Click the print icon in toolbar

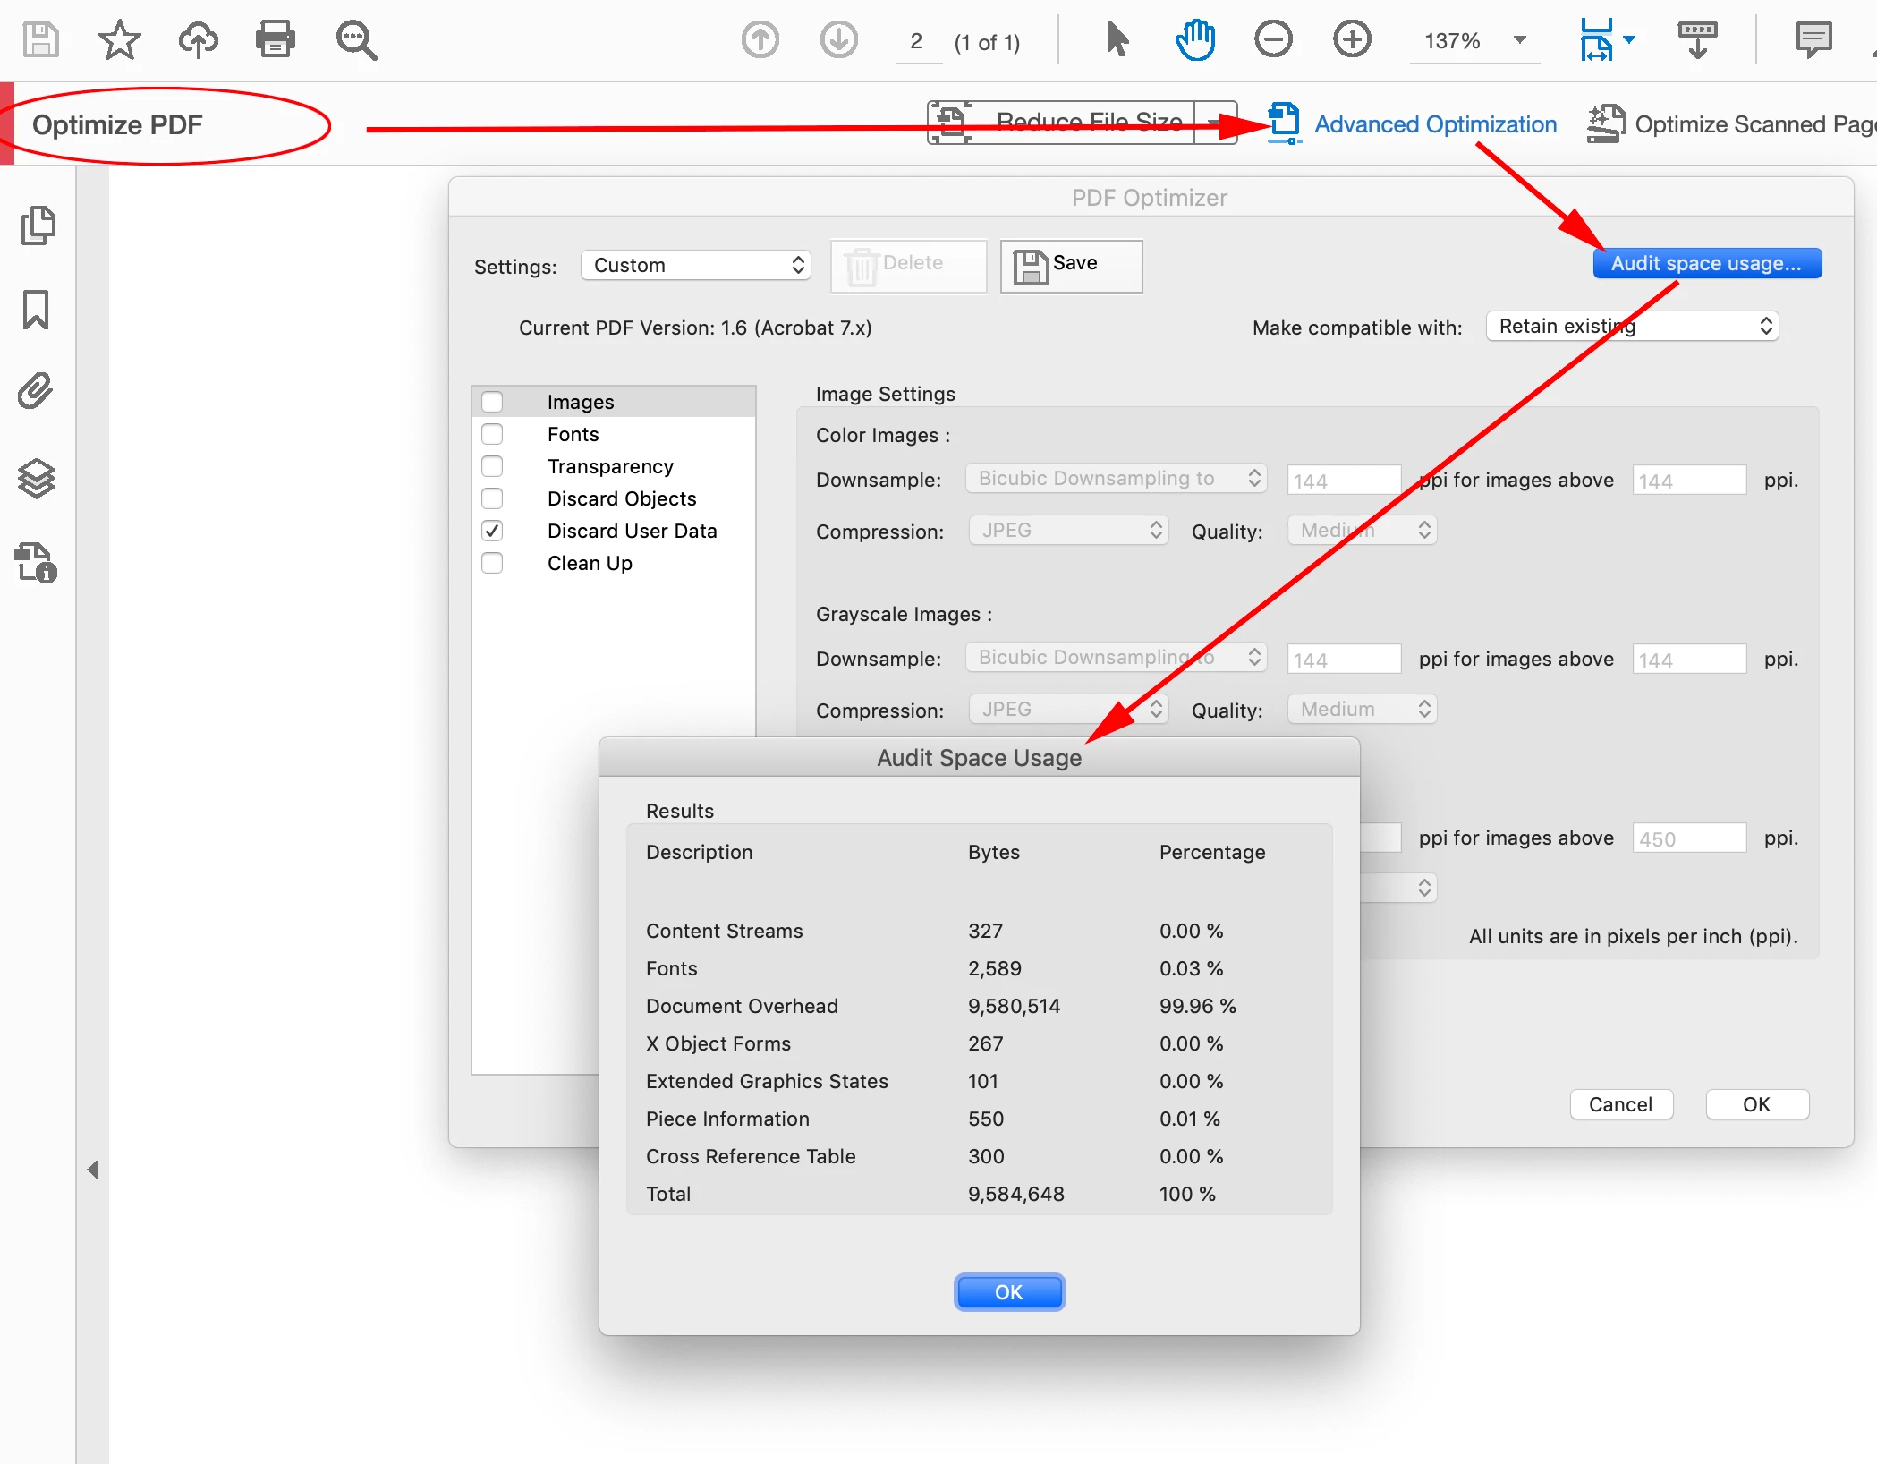pyautogui.click(x=275, y=39)
